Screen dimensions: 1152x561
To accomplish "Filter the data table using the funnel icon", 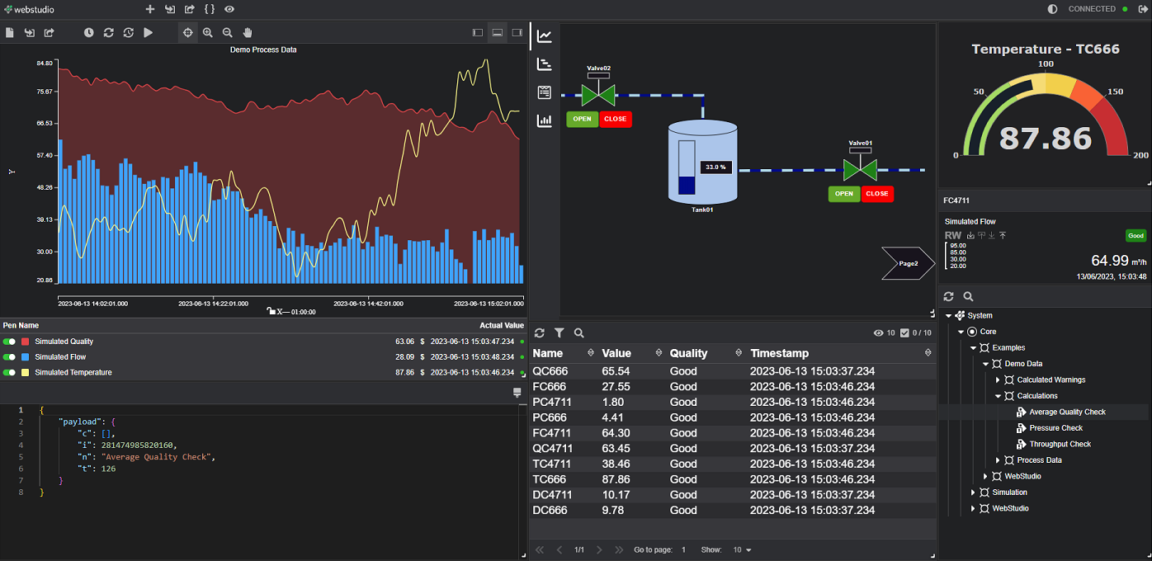I will [x=558, y=332].
